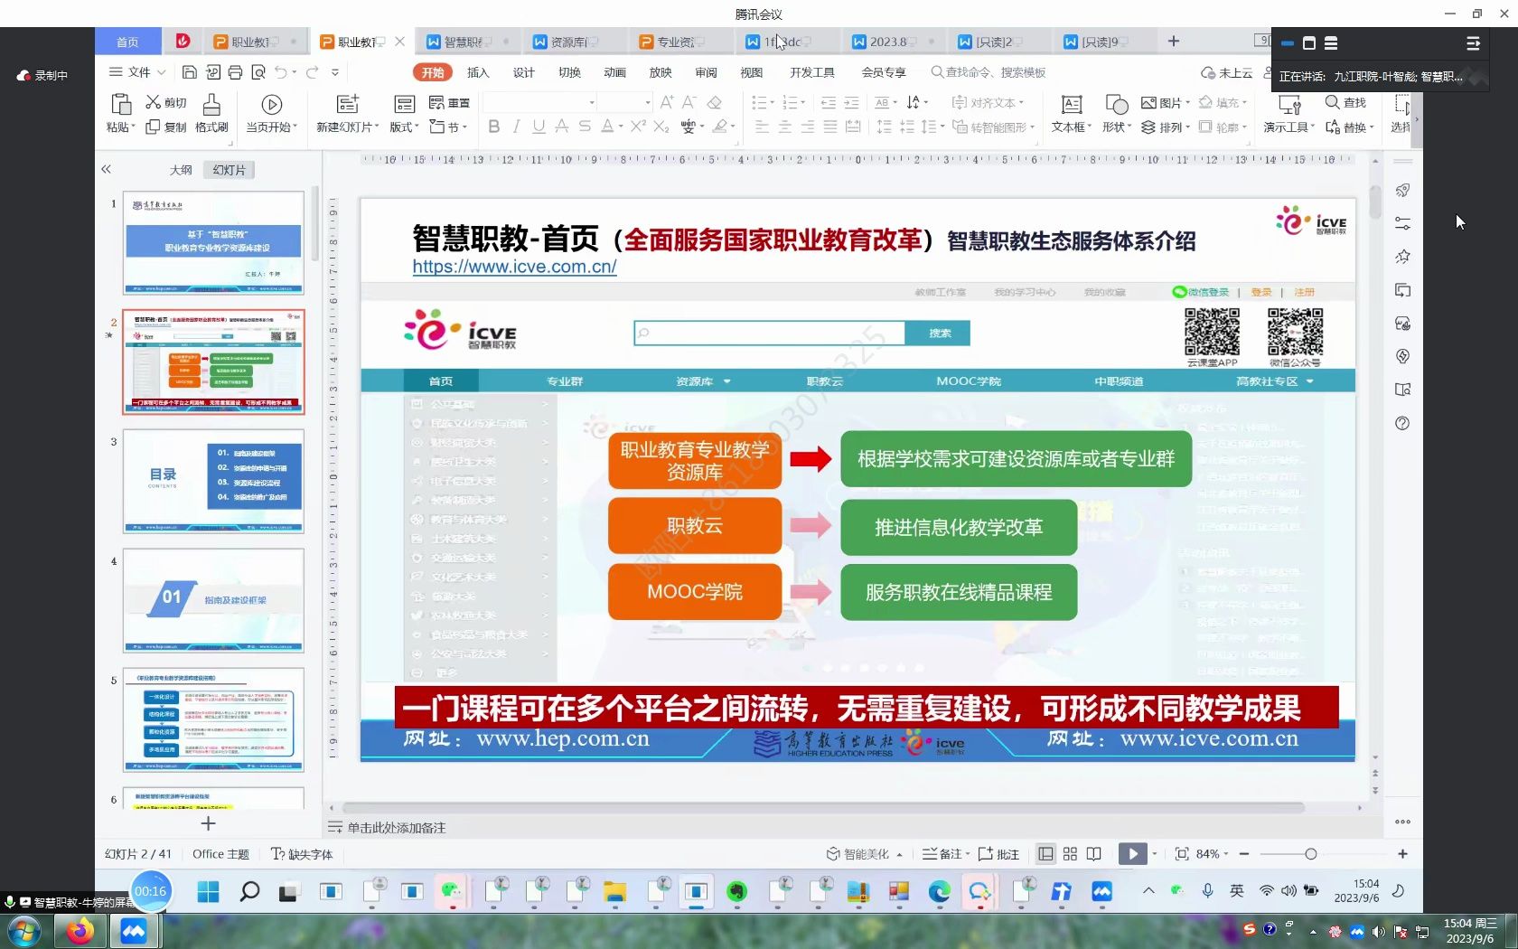
Task: Toggle Italic formatting
Action: (516, 127)
